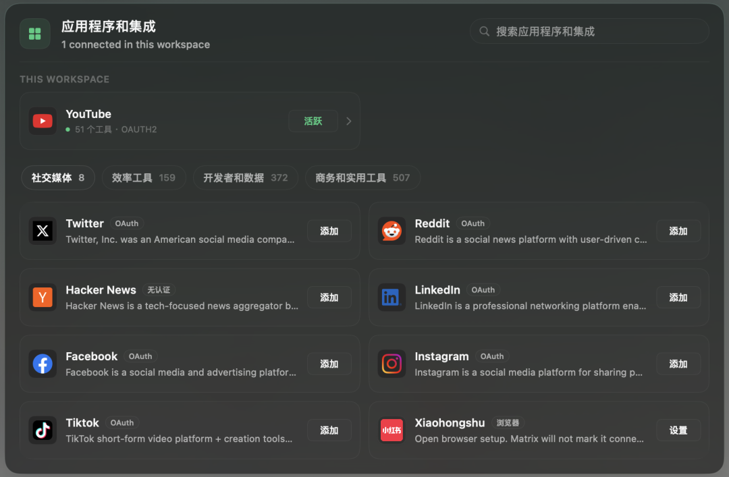This screenshot has height=477, width=729.
Task: Add the Facebook integration
Action: tap(329, 364)
